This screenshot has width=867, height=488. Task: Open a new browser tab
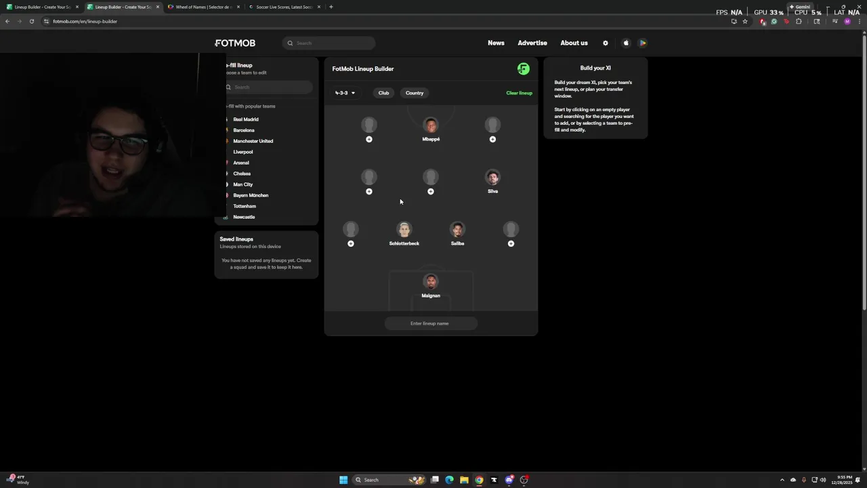point(331,7)
